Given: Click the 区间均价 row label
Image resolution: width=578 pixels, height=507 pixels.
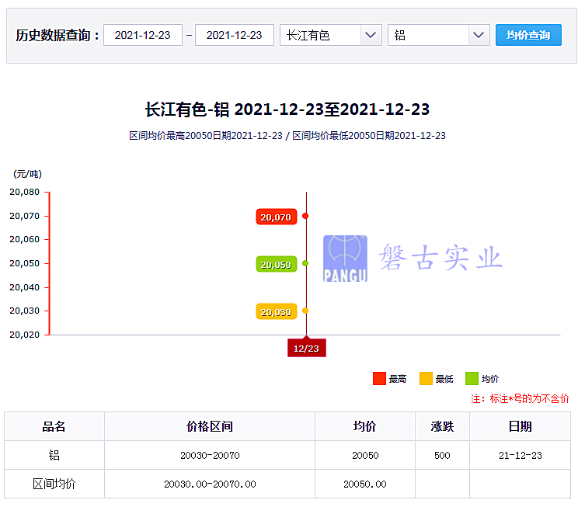Looking at the screenshot, I should (x=54, y=484).
